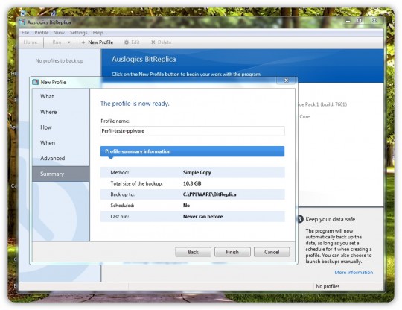
Task: Click the Cancel button
Action: pos(272,252)
